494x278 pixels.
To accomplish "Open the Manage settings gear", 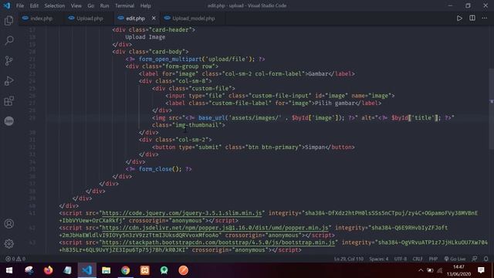I will (x=8, y=243).
